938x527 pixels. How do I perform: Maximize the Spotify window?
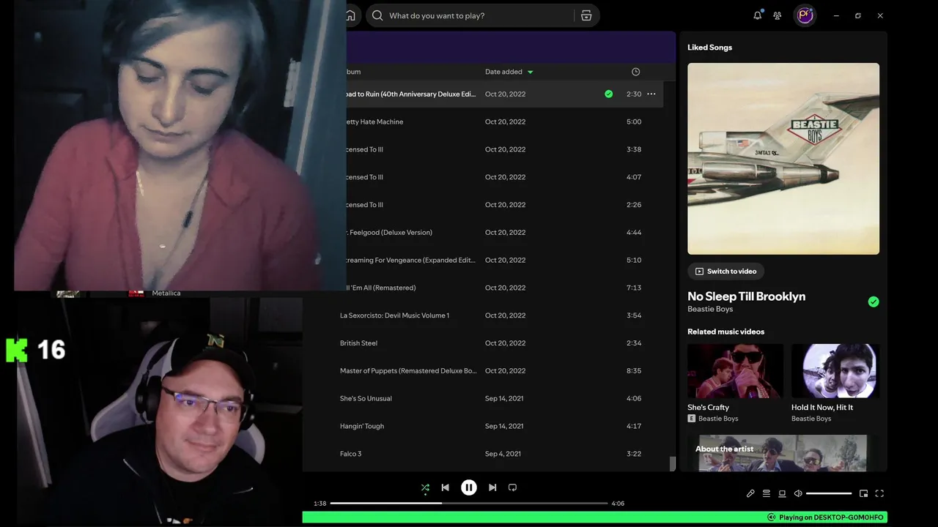coord(858,15)
